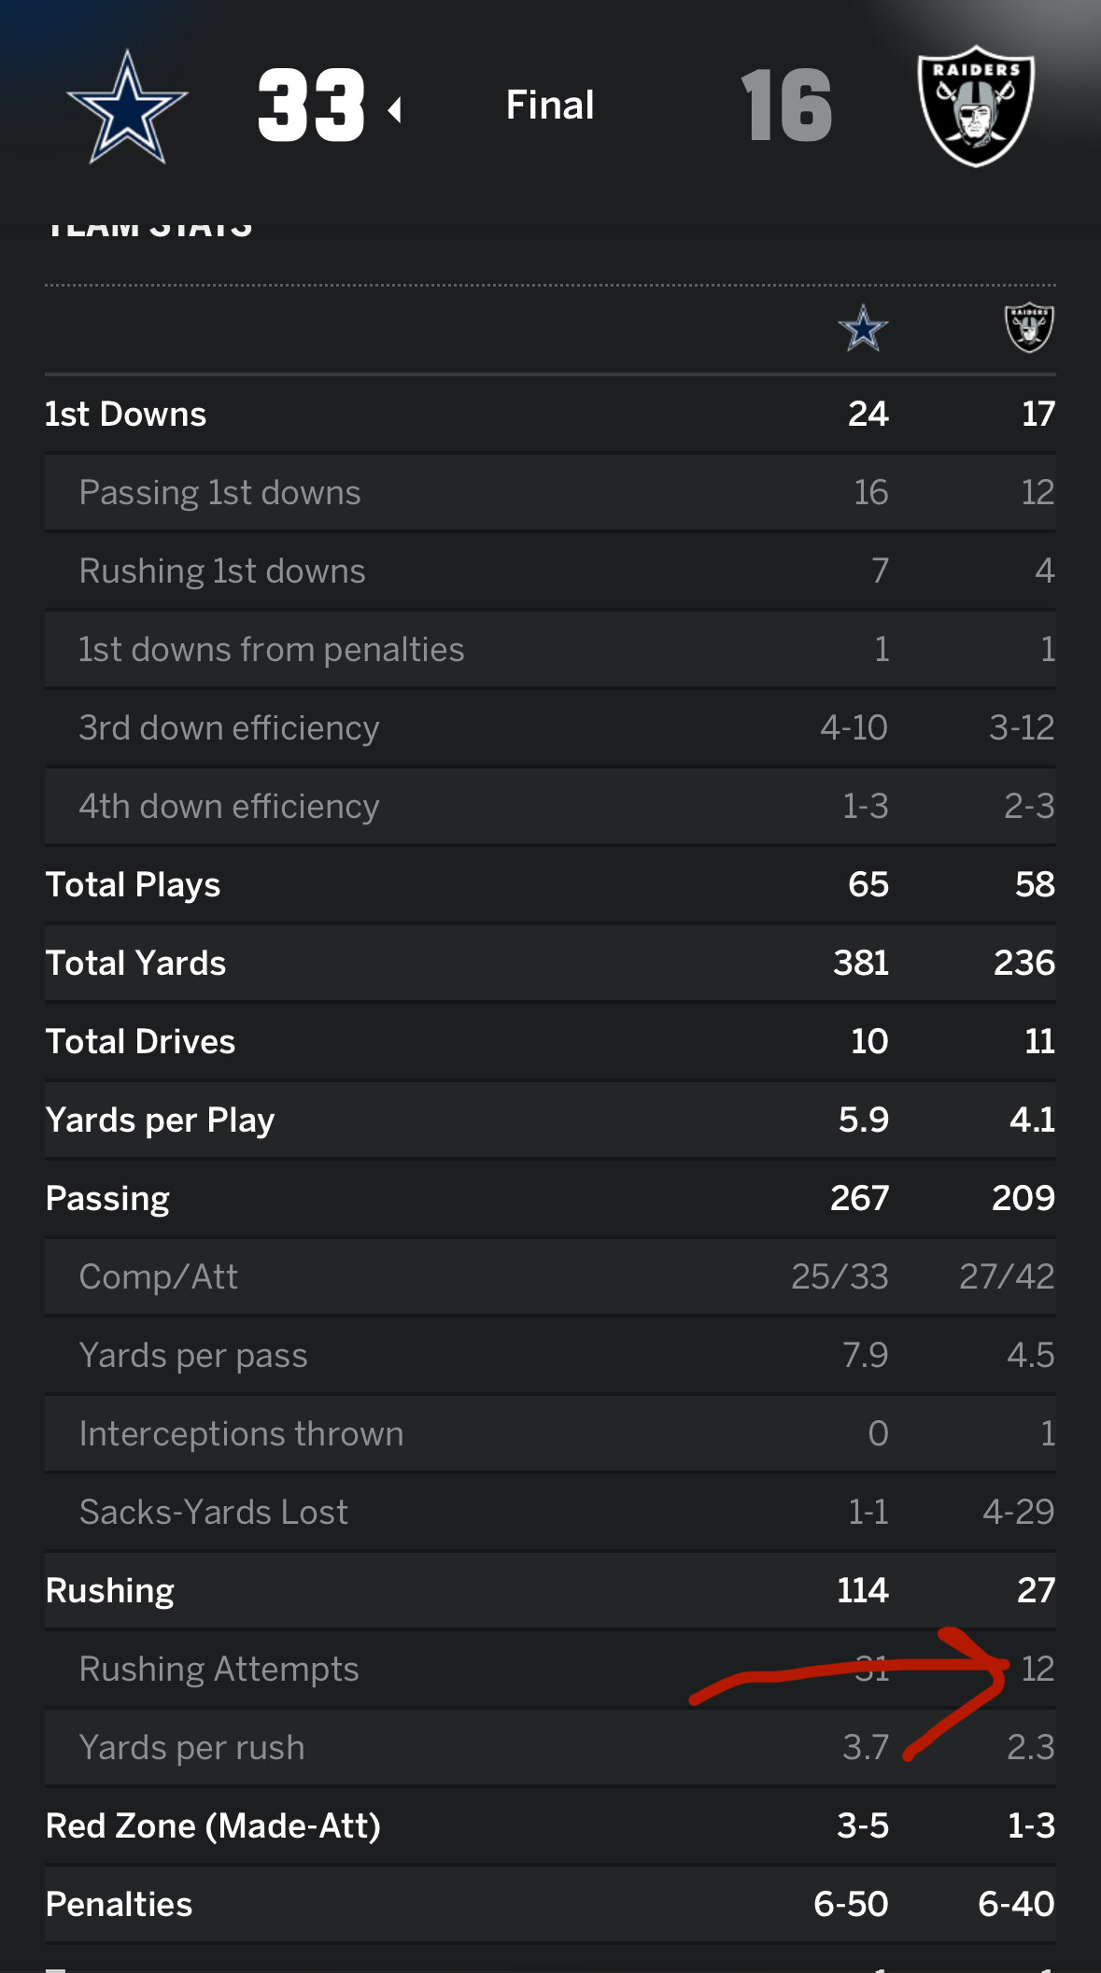This screenshot has height=1973, width=1101.
Task: Click the "Passing 1st downs" row label
Action: pyautogui.click(x=219, y=493)
